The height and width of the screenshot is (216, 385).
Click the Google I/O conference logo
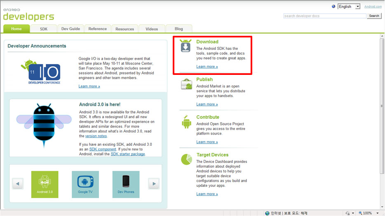coord(41,72)
